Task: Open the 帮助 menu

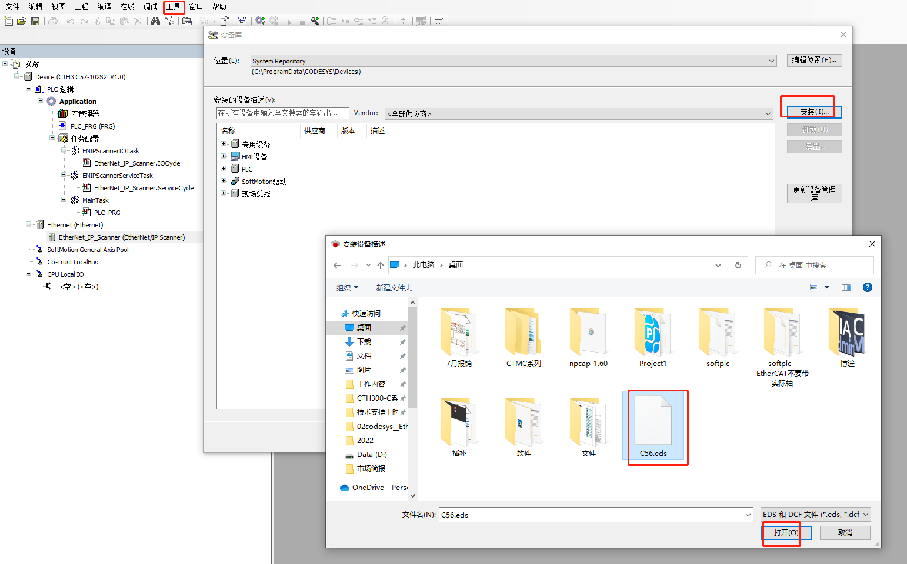Action: (219, 6)
